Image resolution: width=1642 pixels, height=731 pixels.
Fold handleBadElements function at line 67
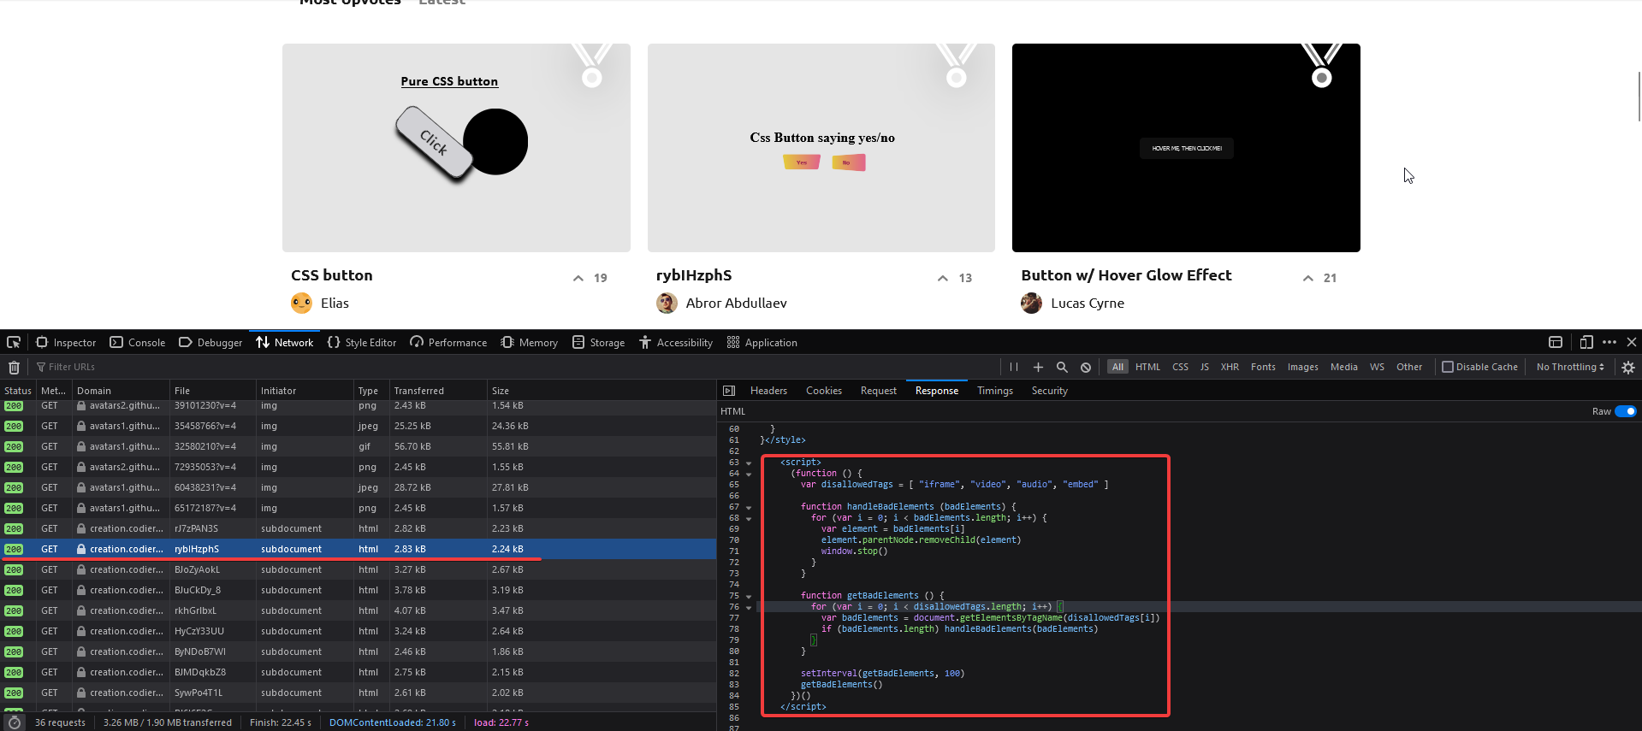coord(749,507)
